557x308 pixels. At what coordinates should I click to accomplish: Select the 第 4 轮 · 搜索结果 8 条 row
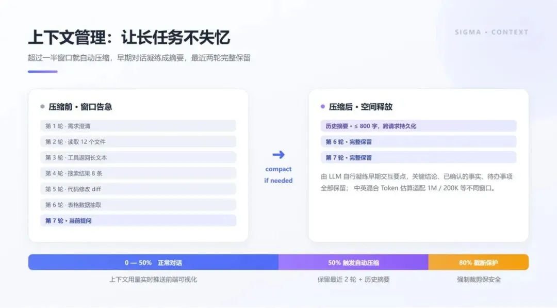[x=138, y=173]
